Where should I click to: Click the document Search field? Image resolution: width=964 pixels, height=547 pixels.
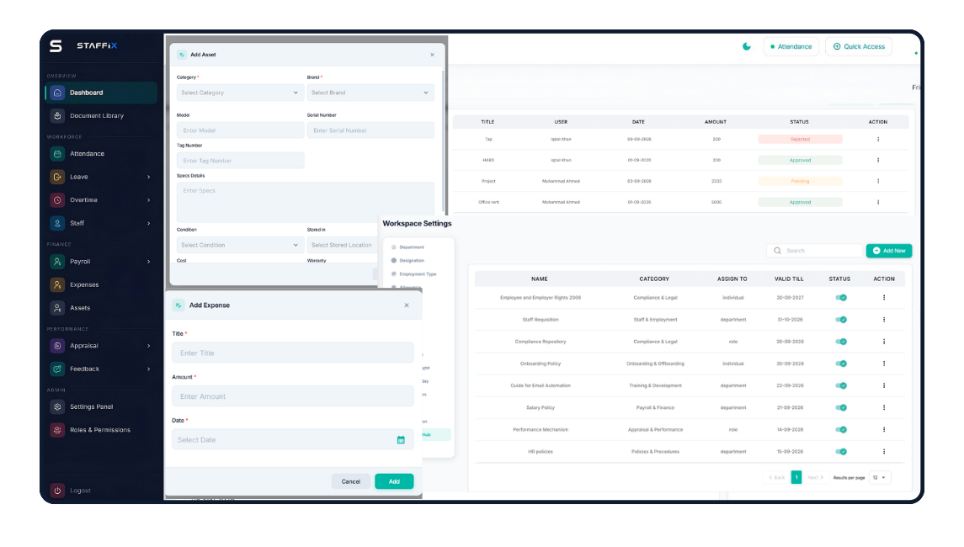point(815,251)
